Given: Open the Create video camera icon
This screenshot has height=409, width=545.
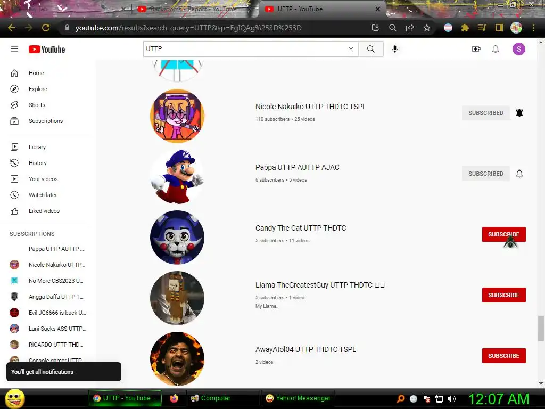Looking at the screenshot, I should click(476, 49).
